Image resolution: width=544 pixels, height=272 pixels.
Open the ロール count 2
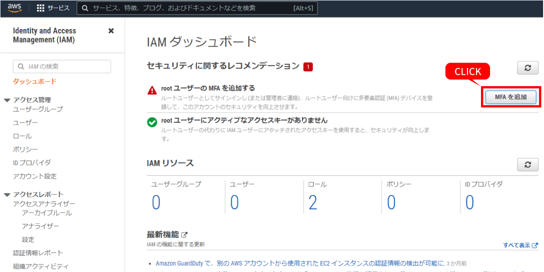[x=313, y=203]
